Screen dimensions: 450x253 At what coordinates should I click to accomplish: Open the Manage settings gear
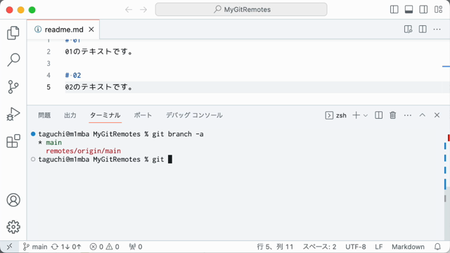pyautogui.click(x=13, y=227)
